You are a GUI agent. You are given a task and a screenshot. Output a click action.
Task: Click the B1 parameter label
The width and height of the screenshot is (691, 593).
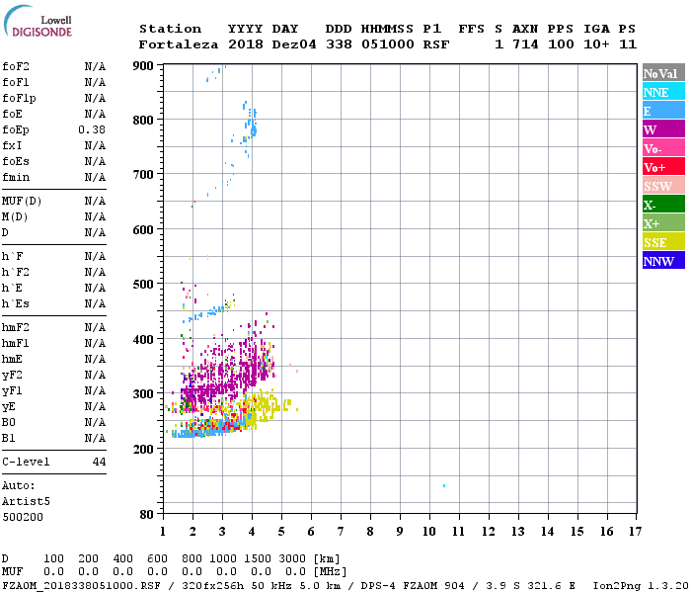tap(9, 438)
